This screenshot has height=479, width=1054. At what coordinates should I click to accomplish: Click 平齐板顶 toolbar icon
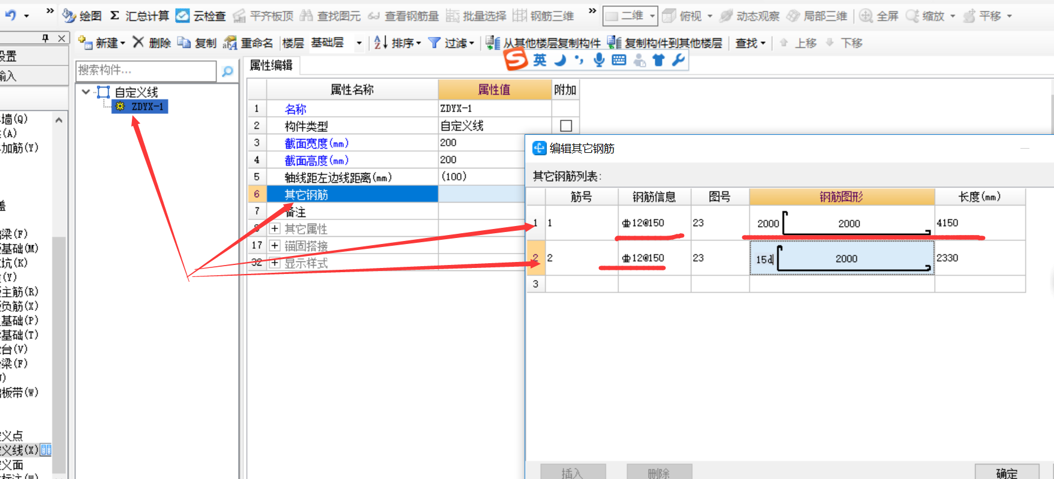[x=239, y=16]
